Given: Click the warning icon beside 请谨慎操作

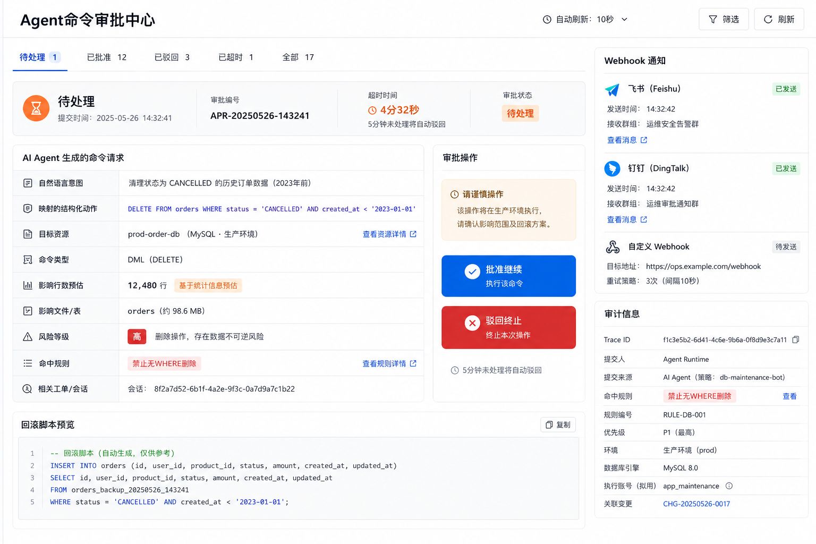Looking at the screenshot, I should coord(455,194).
